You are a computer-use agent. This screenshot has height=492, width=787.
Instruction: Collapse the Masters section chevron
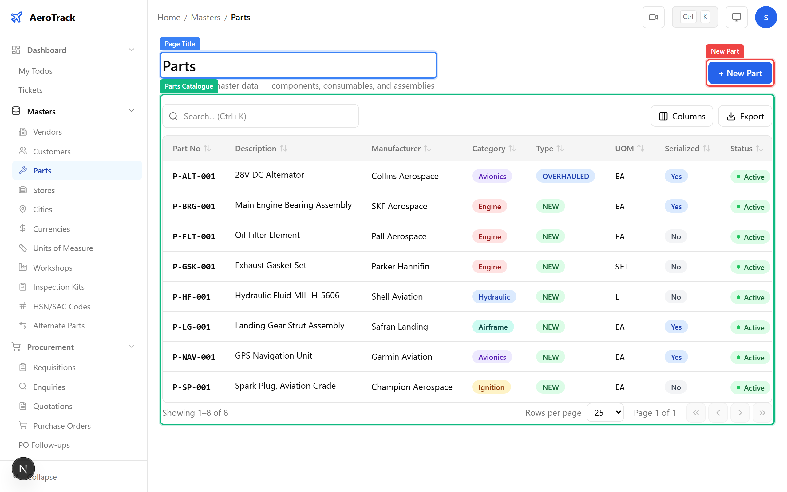pyautogui.click(x=131, y=111)
